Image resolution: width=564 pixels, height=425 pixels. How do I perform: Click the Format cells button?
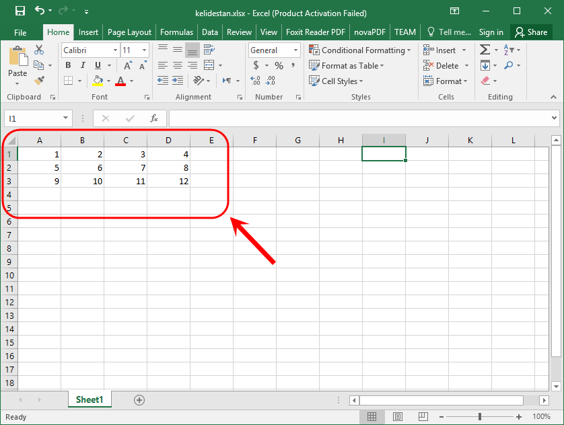(446, 81)
